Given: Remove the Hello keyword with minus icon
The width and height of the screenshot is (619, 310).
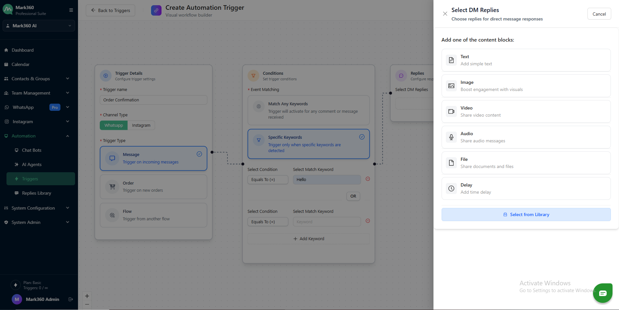Looking at the screenshot, I should pos(368,179).
